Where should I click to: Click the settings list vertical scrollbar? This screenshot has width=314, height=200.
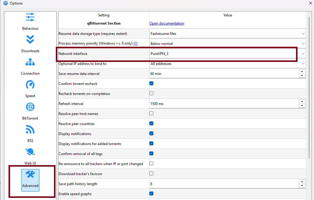pyautogui.click(x=309, y=88)
